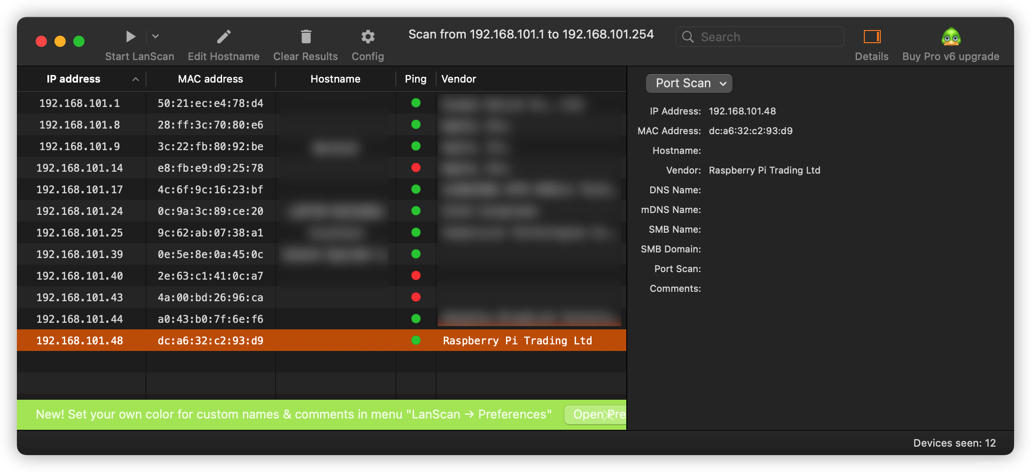Sort by MAC address column

click(x=210, y=79)
